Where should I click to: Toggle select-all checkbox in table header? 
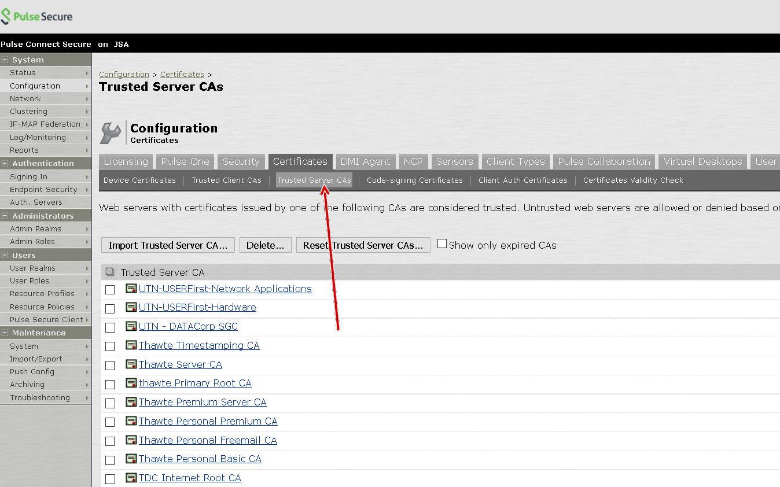[110, 272]
